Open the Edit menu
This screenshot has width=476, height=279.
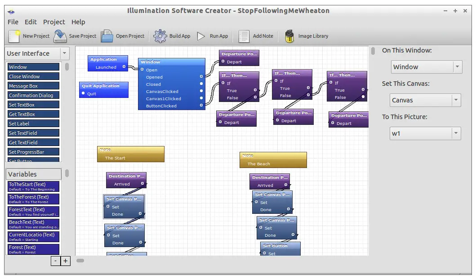tap(31, 22)
